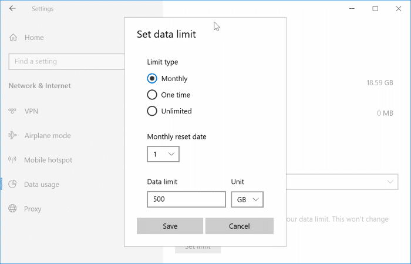Viewport: 411px width, 264px height.
Task: Click the Mobile hotspot icon
Action: click(13, 160)
